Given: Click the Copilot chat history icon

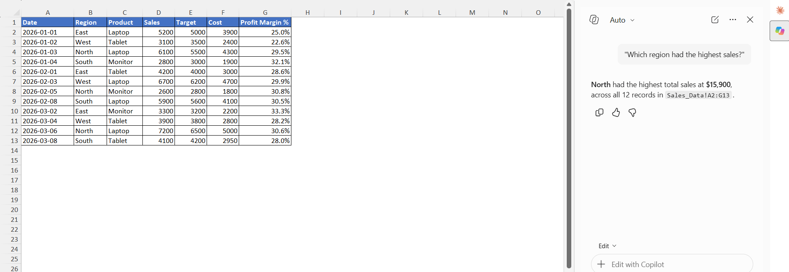Looking at the screenshot, I should [x=594, y=20].
